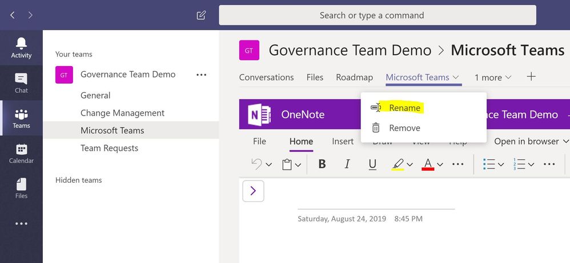Go forward with the right arrow
Viewport: 570px width, 263px height.
(x=30, y=15)
